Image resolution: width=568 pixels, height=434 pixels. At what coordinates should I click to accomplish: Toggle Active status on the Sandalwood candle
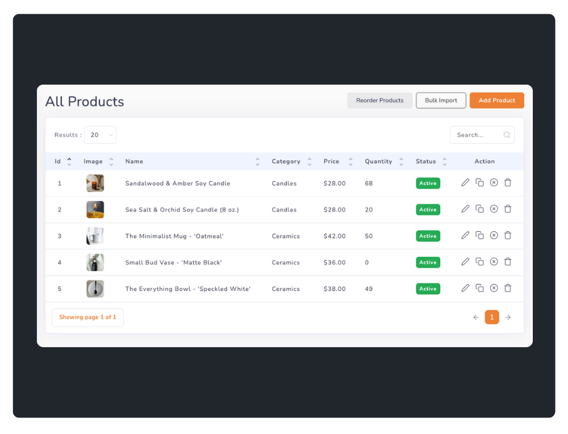pos(428,183)
